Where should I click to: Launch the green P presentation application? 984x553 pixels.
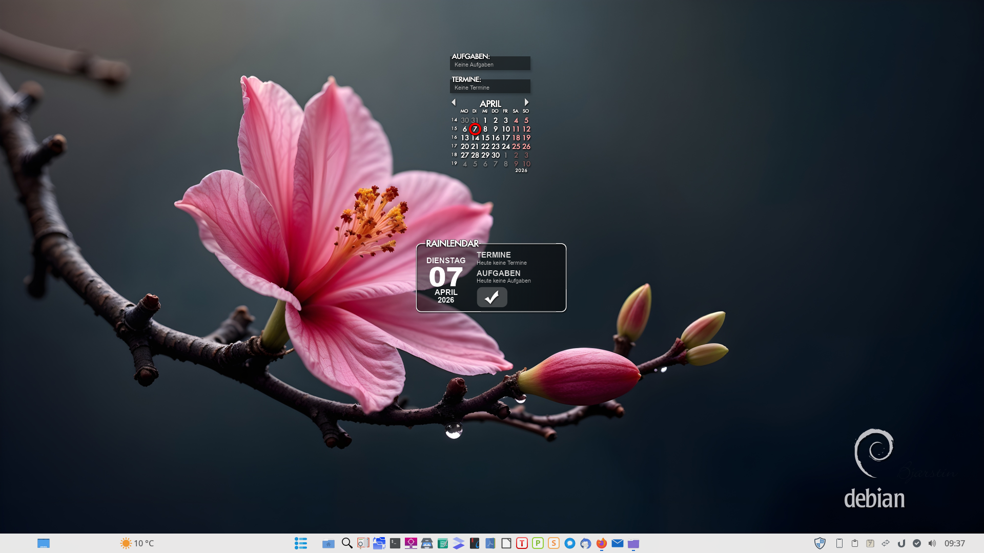(x=538, y=543)
